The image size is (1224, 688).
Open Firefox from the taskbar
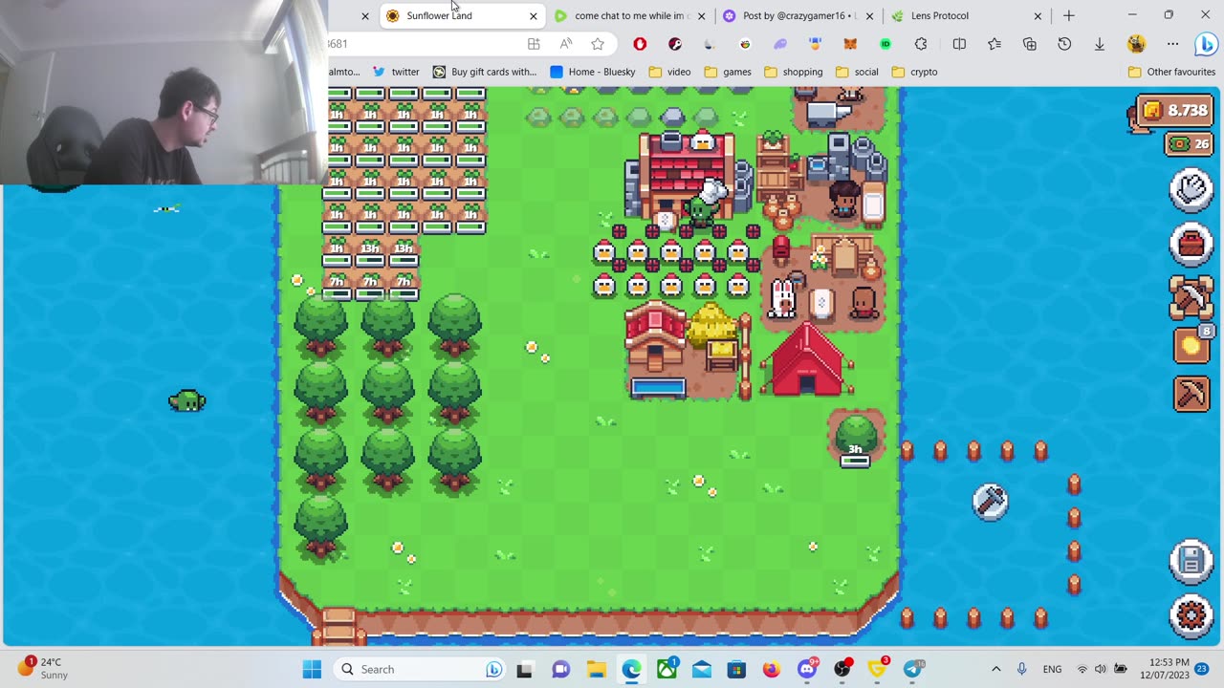(x=771, y=669)
